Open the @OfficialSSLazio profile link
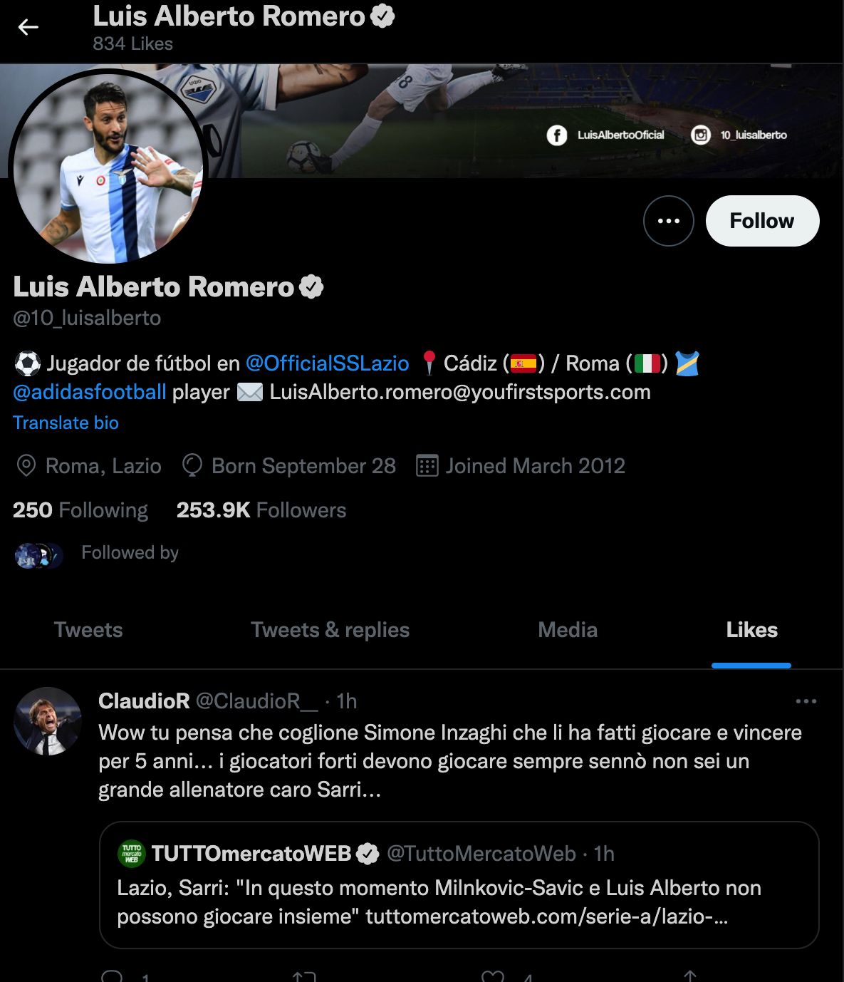 [327, 363]
